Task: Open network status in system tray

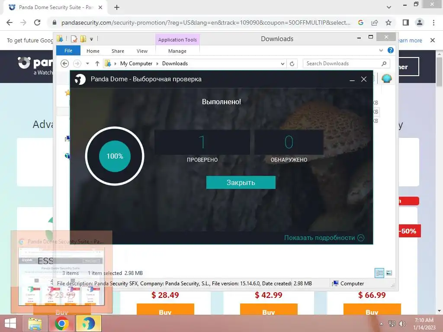Action: click(x=392, y=324)
